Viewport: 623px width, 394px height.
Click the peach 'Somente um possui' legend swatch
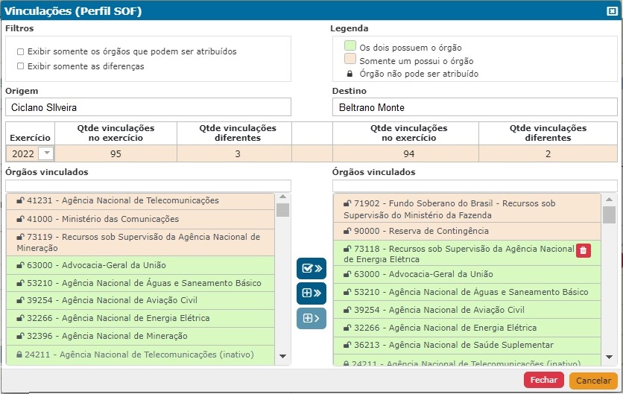[x=350, y=59]
